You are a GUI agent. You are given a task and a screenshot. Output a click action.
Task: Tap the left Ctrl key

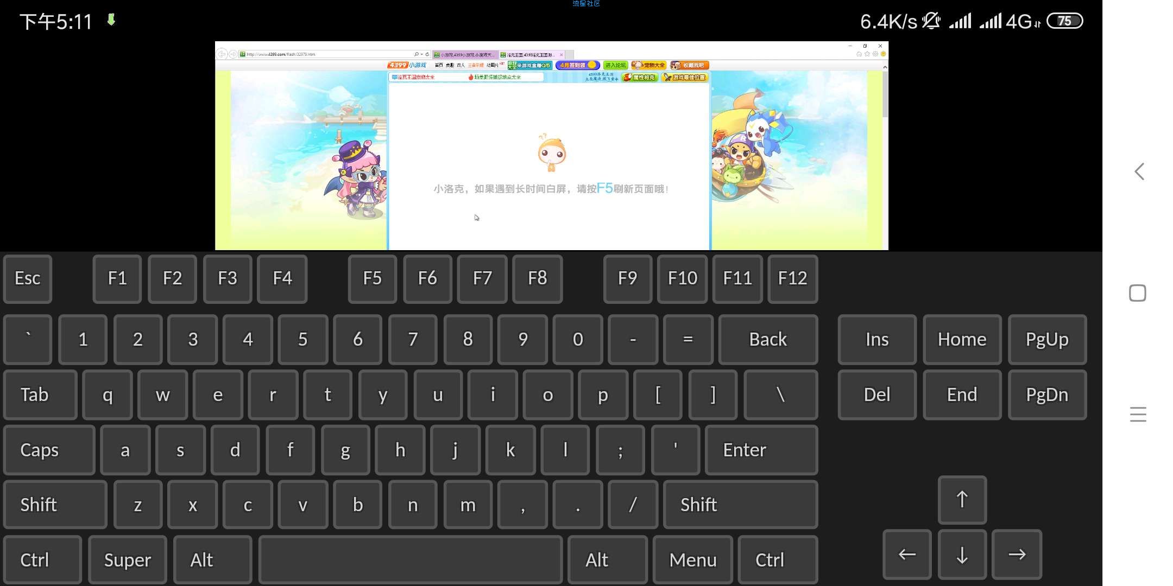tap(43, 560)
